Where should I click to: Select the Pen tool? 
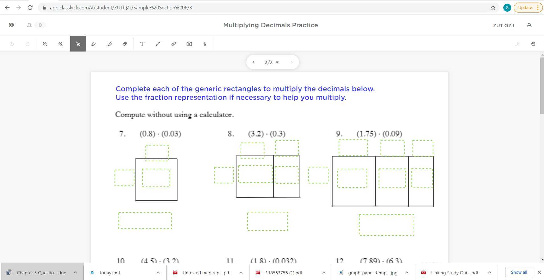coord(94,44)
